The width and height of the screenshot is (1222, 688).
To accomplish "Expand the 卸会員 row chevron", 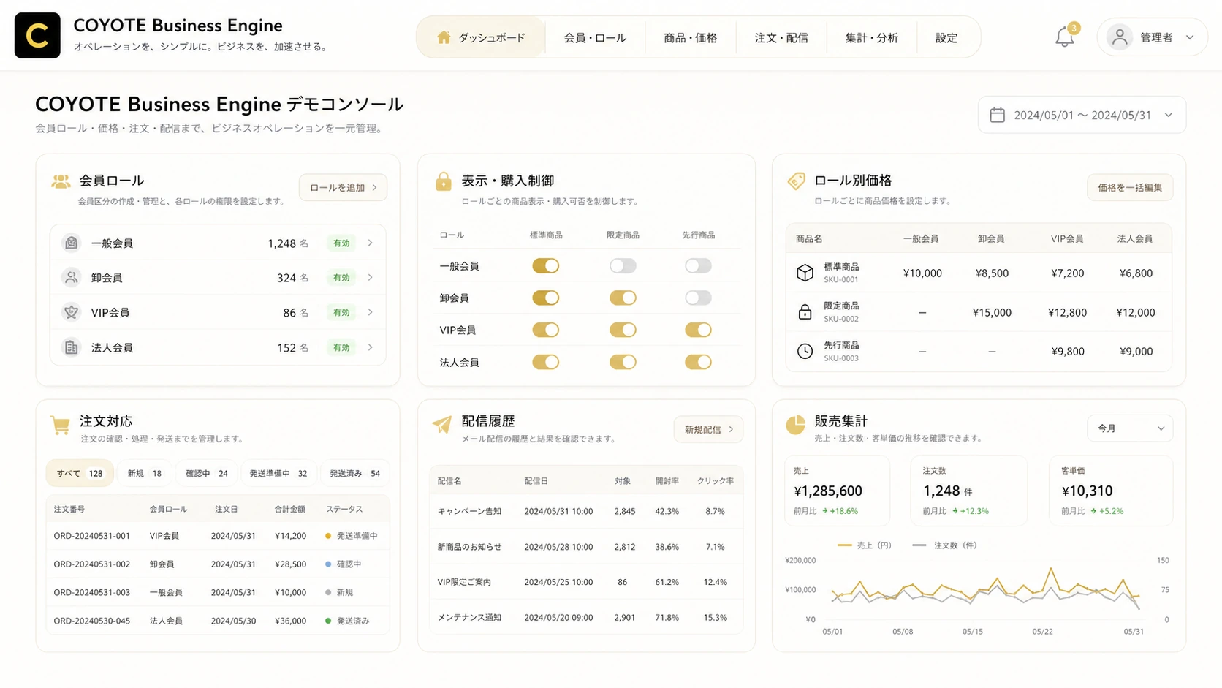I will [371, 278].
